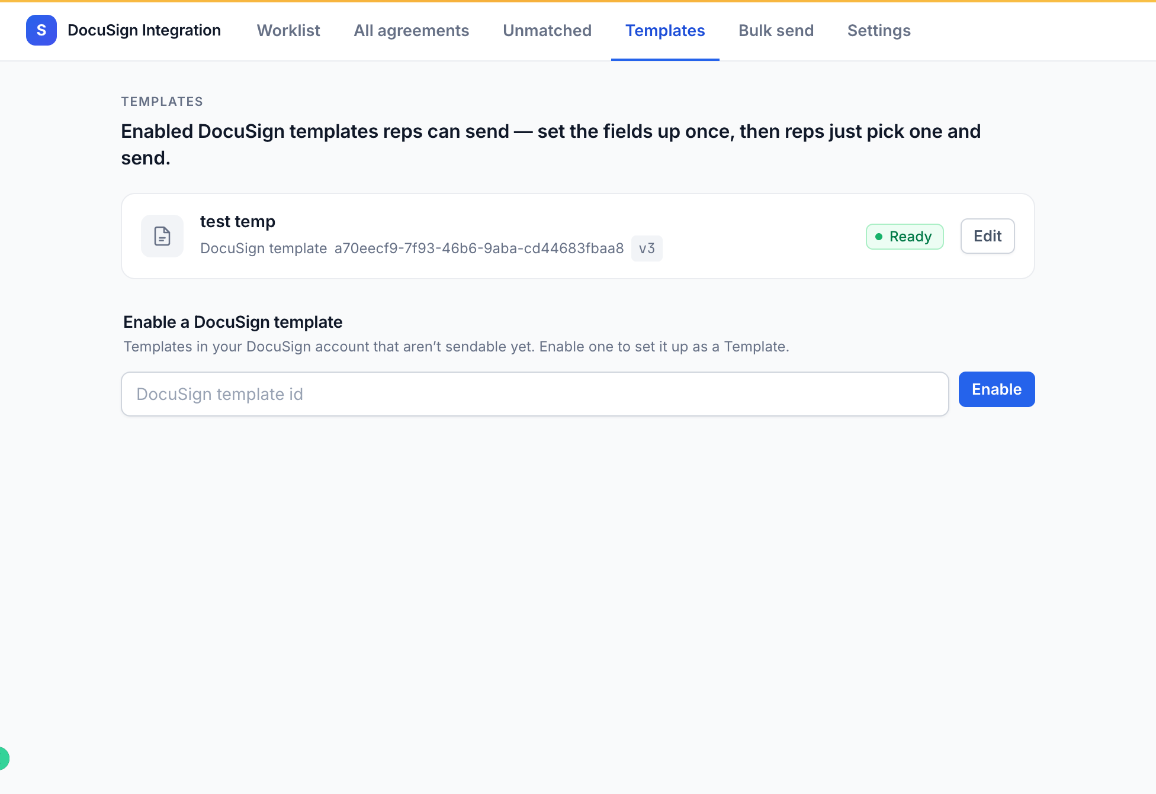Click the Ready status badge
The image size is (1156, 794).
pyautogui.click(x=904, y=237)
